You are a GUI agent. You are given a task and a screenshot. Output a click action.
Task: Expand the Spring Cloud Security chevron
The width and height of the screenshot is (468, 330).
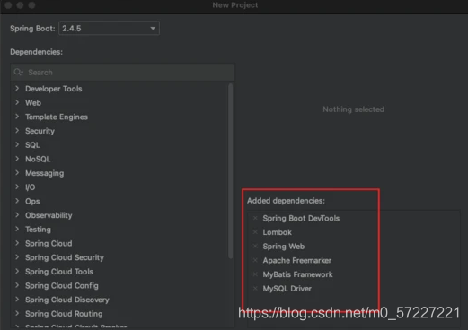click(x=17, y=257)
